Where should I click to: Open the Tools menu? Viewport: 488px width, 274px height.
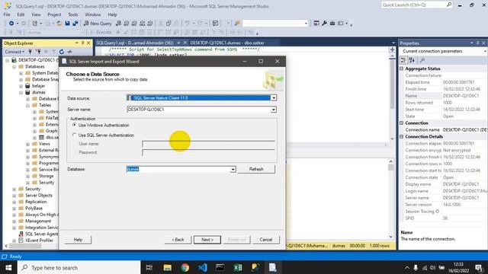coord(73,14)
